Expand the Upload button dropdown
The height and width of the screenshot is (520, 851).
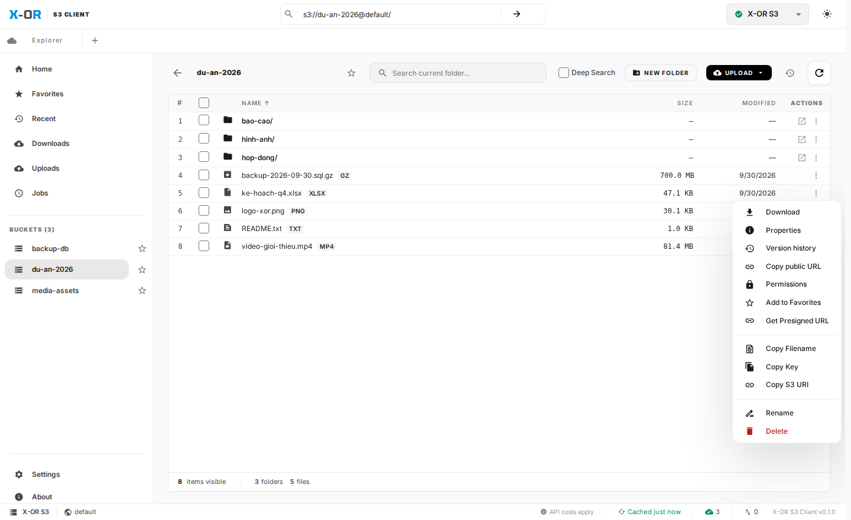tap(761, 73)
